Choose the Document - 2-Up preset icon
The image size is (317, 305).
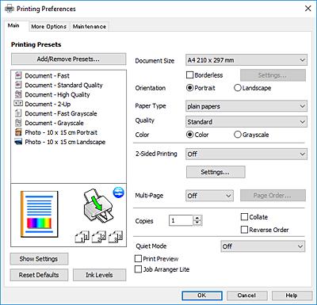18,104
